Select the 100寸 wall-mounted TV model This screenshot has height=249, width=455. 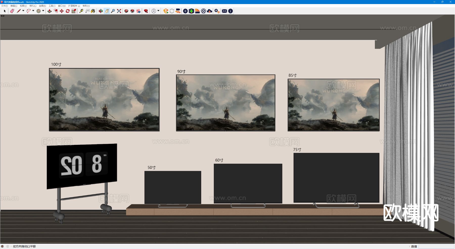tap(104, 100)
